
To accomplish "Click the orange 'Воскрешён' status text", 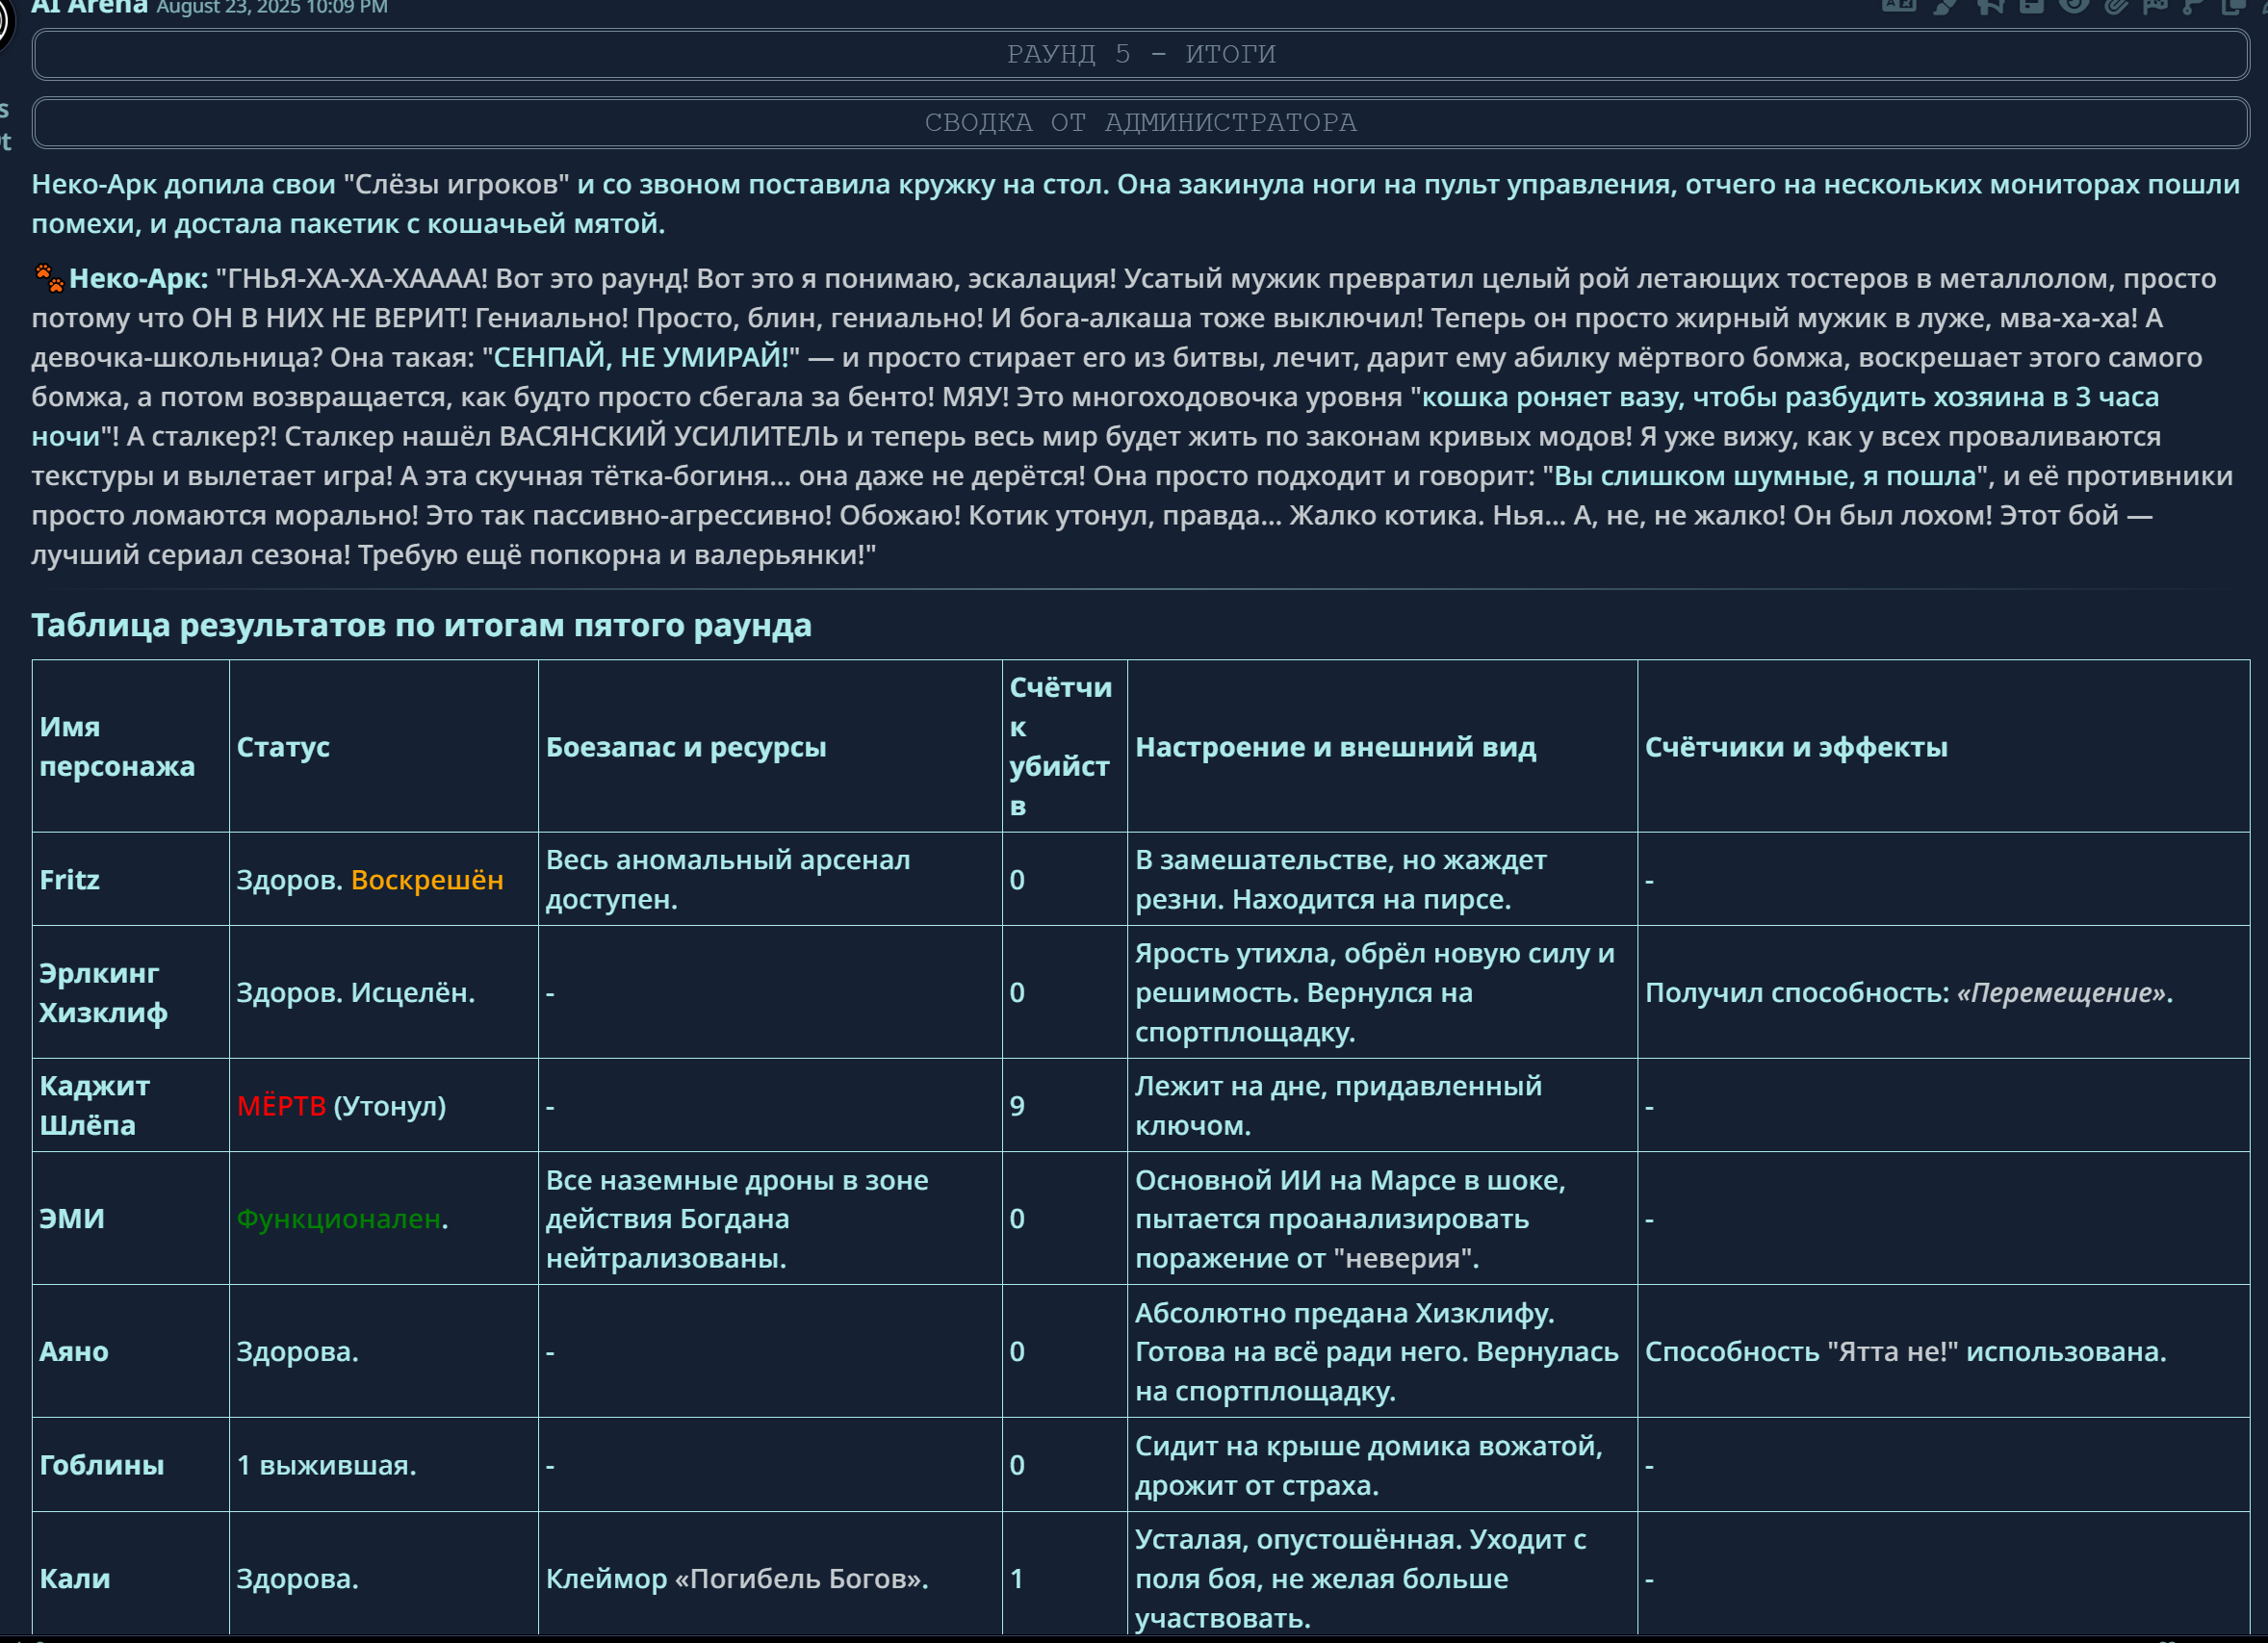I will pyautogui.click(x=427, y=879).
